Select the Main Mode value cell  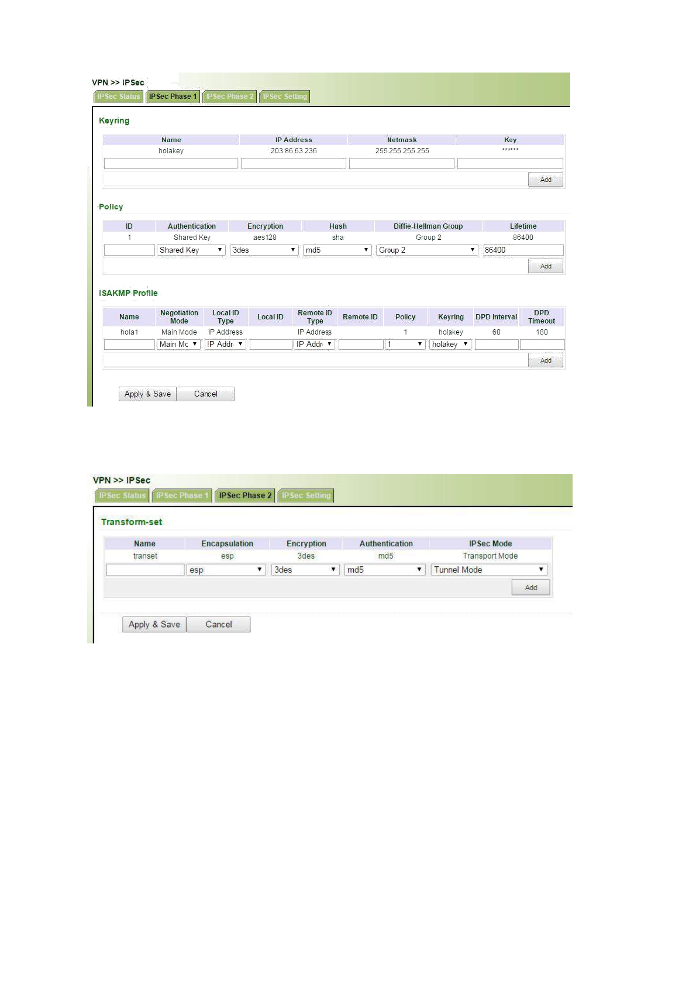point(179,332)
